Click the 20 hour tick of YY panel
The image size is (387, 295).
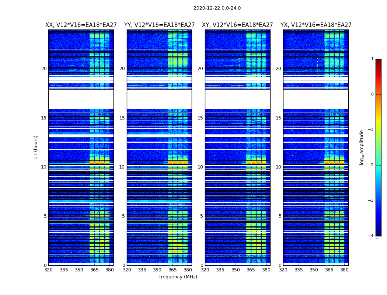click(122, 69)
